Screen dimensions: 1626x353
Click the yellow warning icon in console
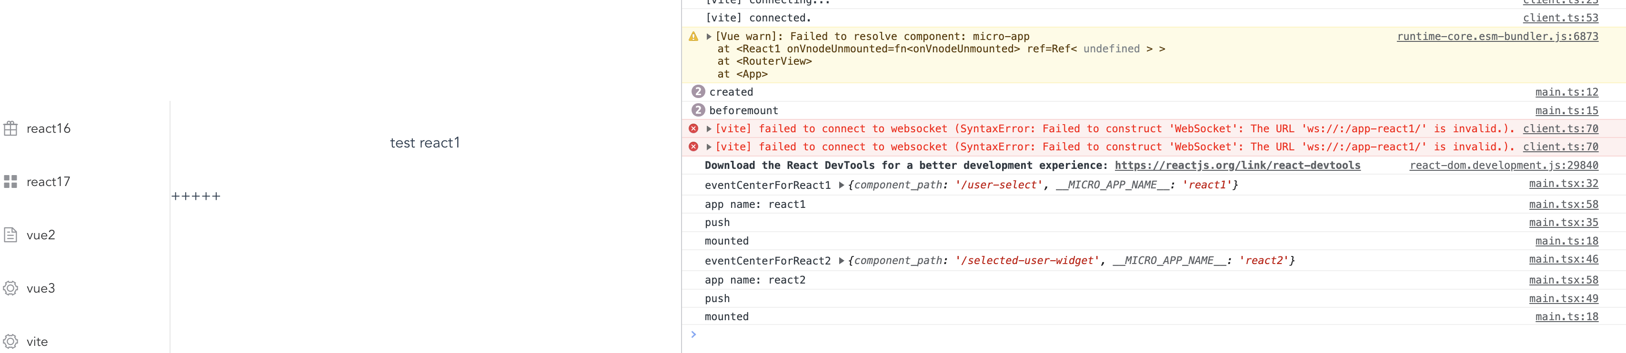click(x=694, y=37)
